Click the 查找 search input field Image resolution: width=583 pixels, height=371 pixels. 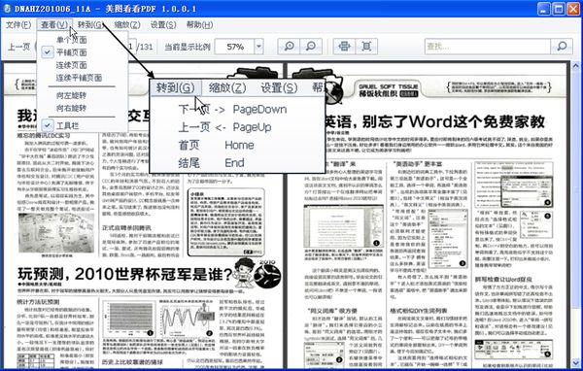(488, 47)
